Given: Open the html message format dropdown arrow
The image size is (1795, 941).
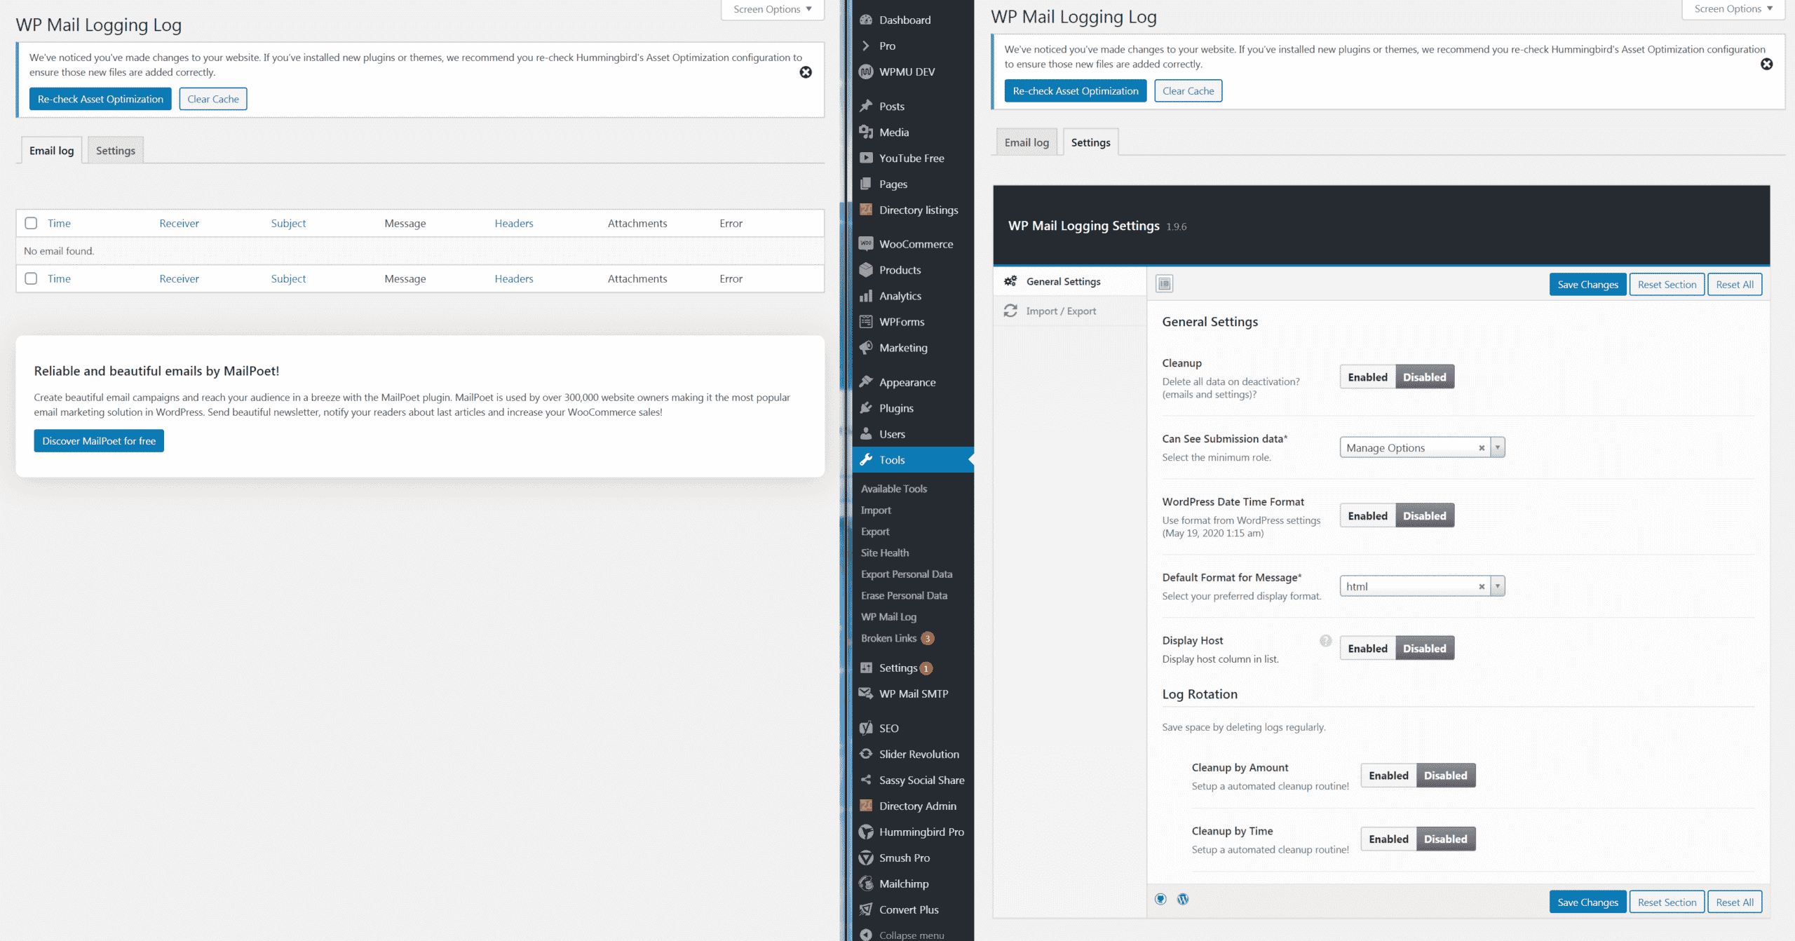Looking at the screenshot, I should click(x=1498, y=586).
